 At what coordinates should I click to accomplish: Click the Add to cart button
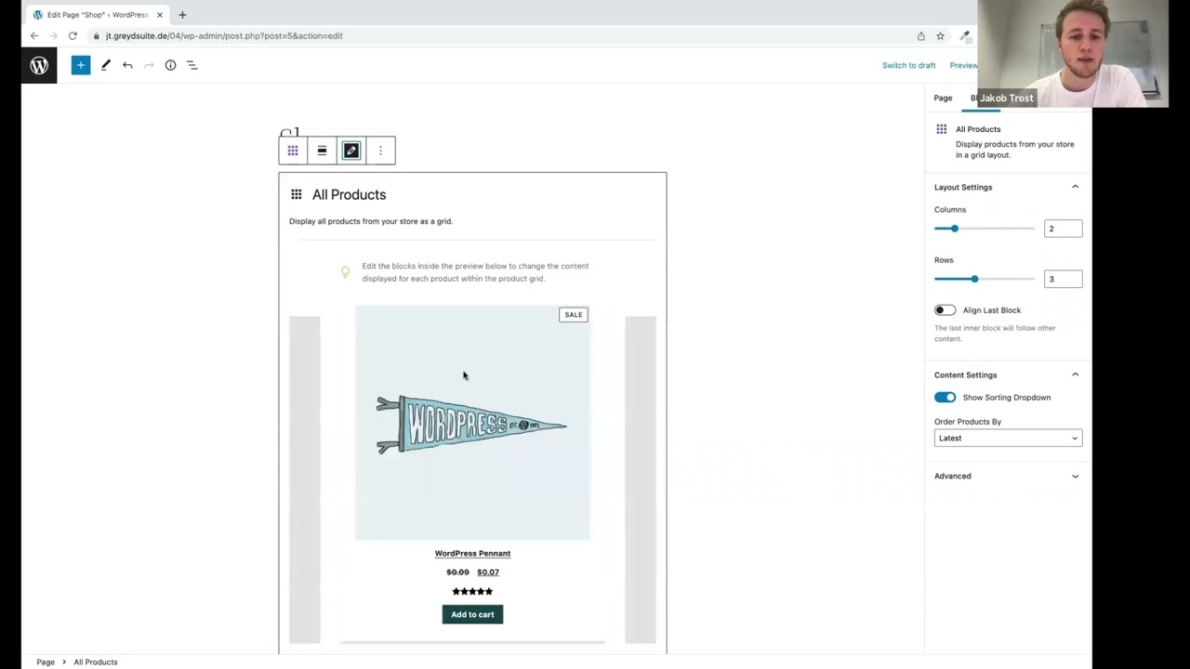[x=472, y=614]
